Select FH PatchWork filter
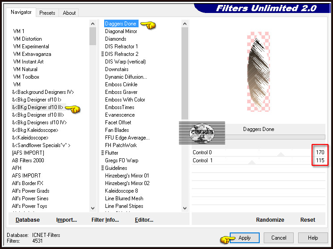The width and height of the screenshot is (333, 249). [x=121, y=145]
